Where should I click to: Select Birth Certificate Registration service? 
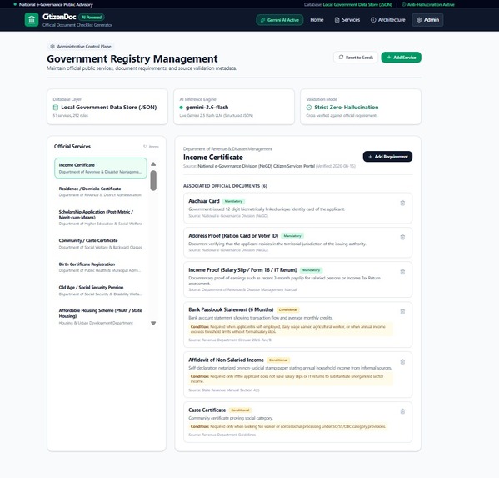[101, 267]
